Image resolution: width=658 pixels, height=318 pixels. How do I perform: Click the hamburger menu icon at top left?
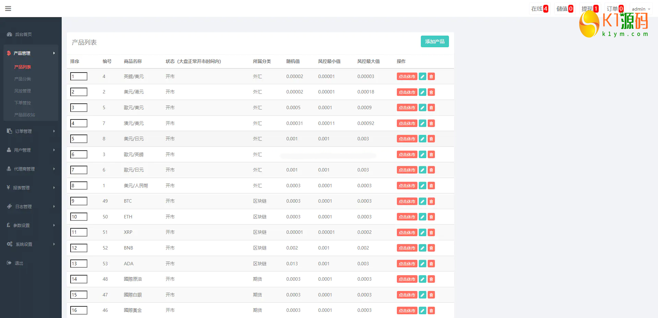(x=8, y=9)
